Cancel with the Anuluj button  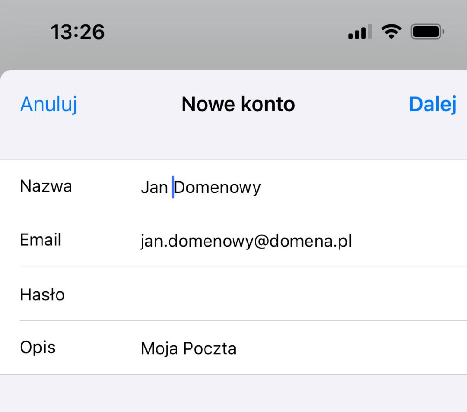tap(49, 104)
